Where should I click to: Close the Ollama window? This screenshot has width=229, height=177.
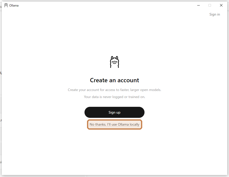[x=221, y=6]
